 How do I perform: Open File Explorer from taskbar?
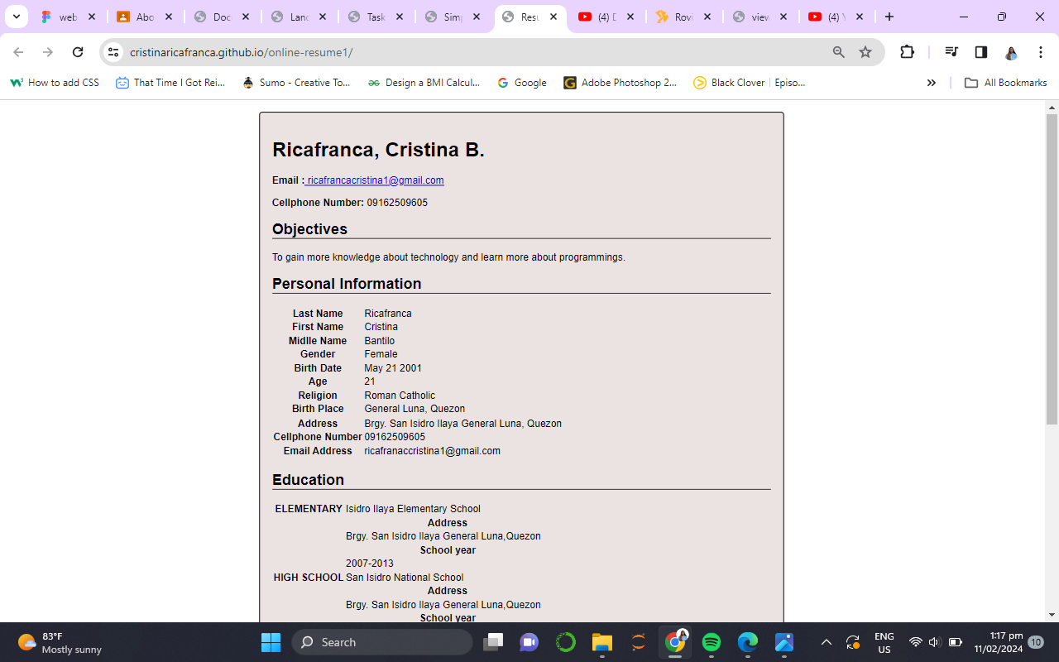[x=601, y=642]
